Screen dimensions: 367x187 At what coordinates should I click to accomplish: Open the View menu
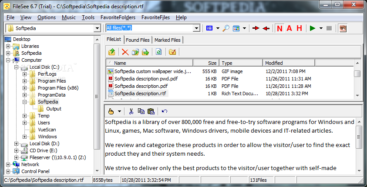point(26,17)
